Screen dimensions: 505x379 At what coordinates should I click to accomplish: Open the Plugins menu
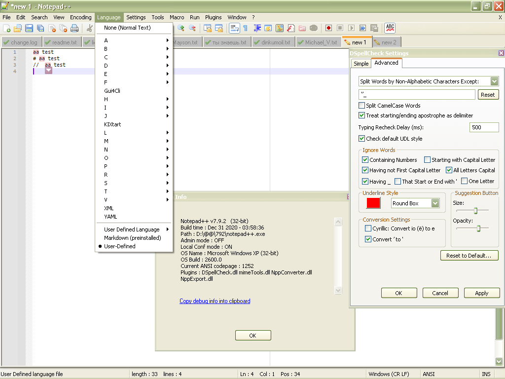[213, 17]
